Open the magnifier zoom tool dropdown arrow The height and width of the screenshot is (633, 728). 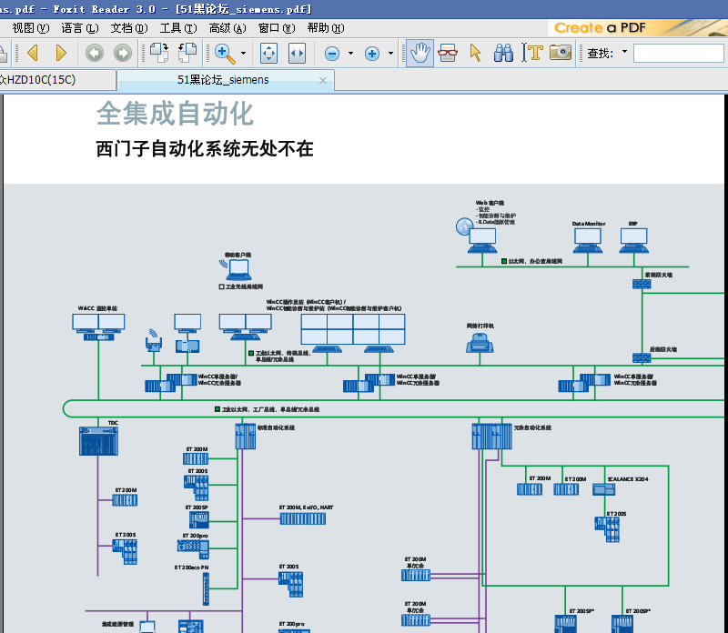click(x=243, y=54)
